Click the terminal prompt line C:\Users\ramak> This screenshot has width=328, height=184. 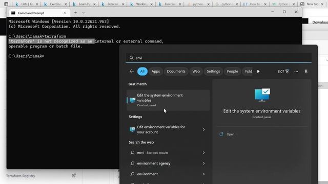[26, 56]
